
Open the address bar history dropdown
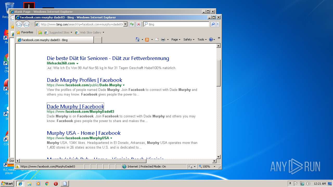[x=125, y=24]
